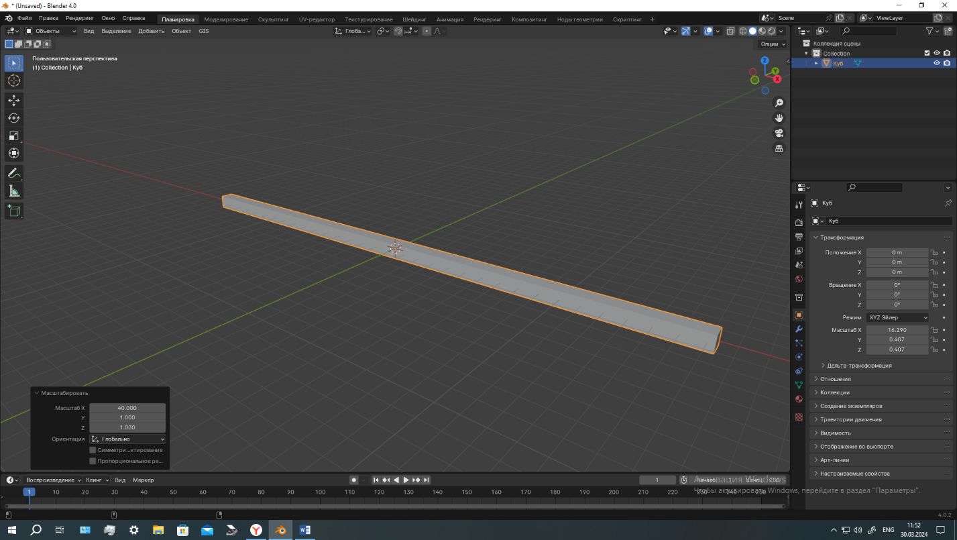Open the Material properties tab
The width and height of the screenshot is (957, 540).
[x=799, y=399]
